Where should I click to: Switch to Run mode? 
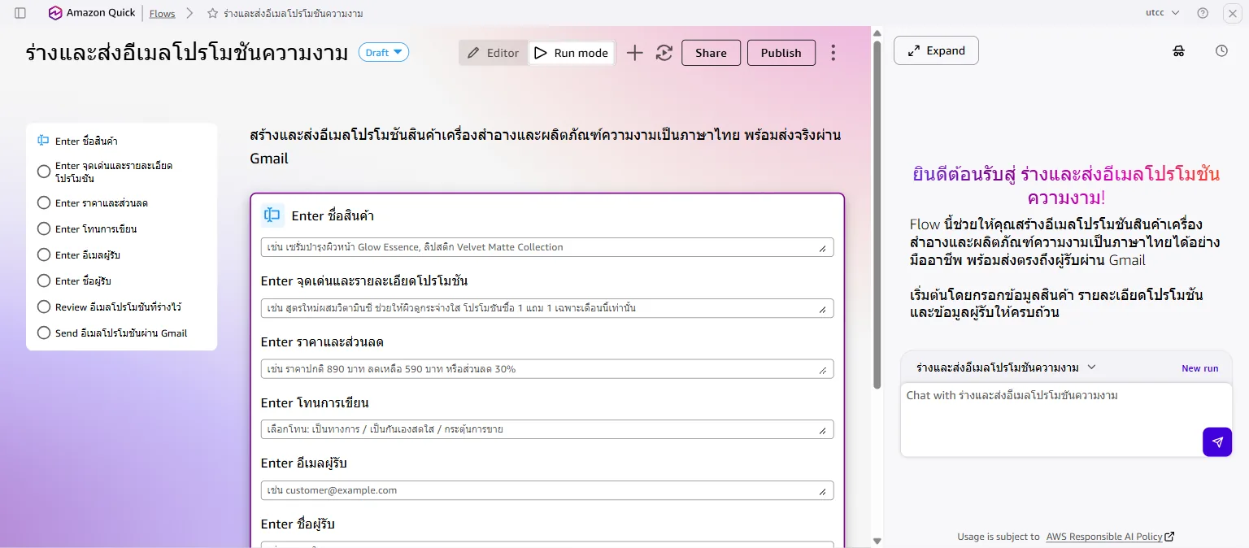[571, 53]
